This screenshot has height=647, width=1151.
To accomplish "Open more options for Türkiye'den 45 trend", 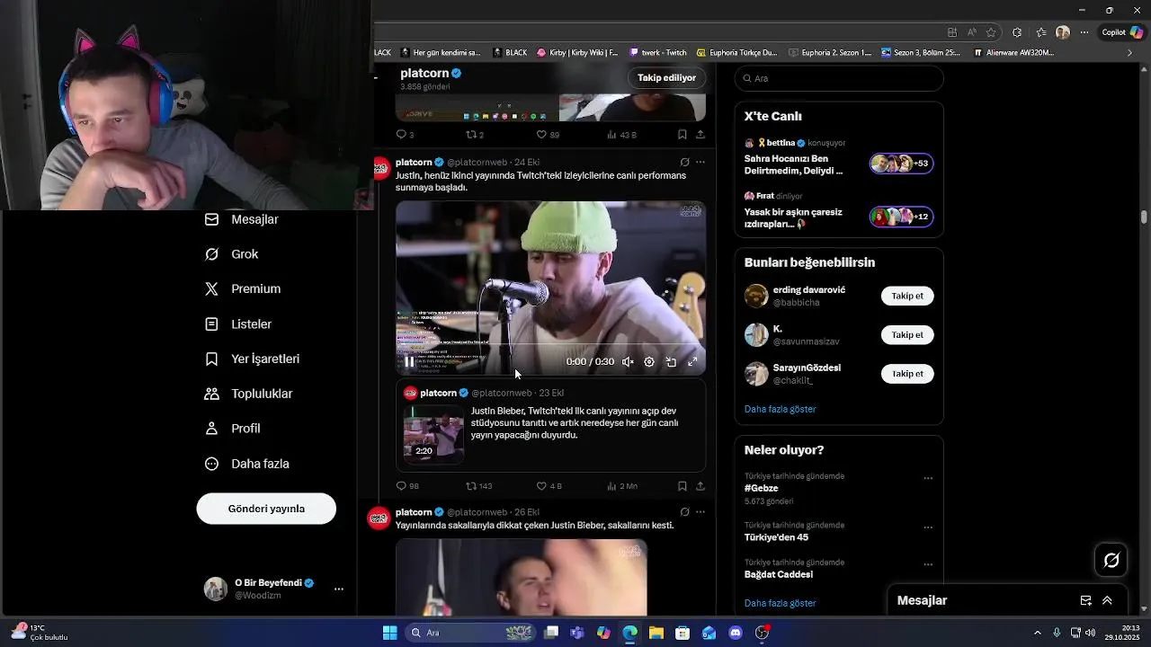I will [928, 527].
